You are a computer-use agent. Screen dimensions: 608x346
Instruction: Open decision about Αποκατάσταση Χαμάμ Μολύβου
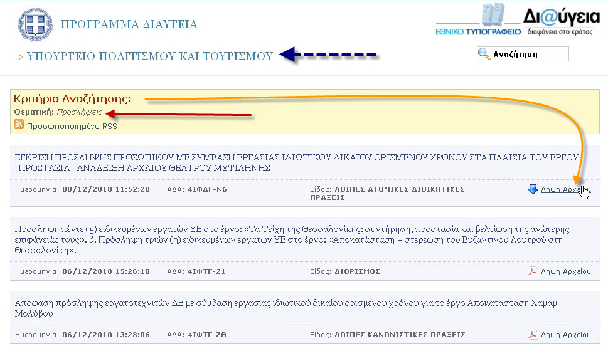click(x=285, y=308)
